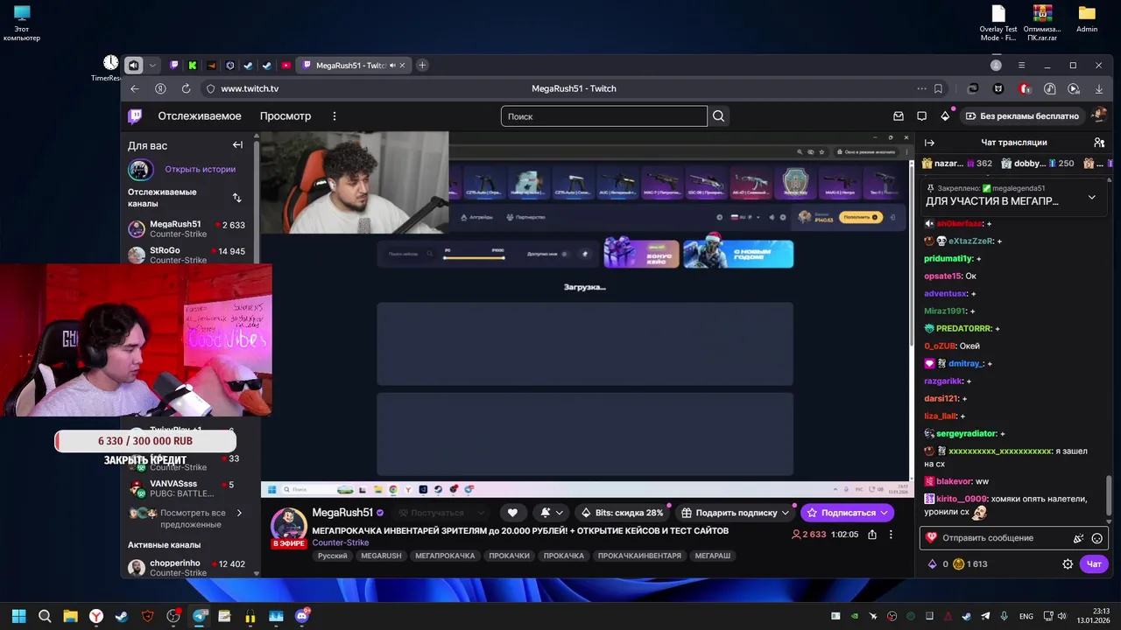Image resolution: width=1121 pixels, height=630 pixels.
Task: Send message with Чат button
Action: coord(1094,564)
